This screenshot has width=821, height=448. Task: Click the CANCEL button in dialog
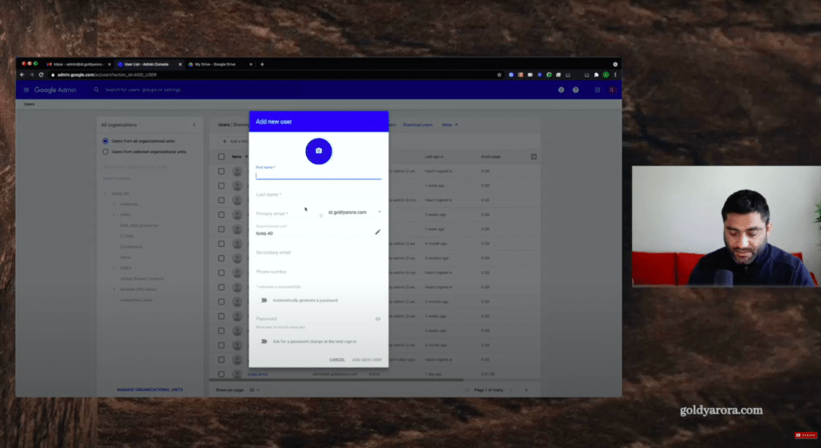coord(336,360)
